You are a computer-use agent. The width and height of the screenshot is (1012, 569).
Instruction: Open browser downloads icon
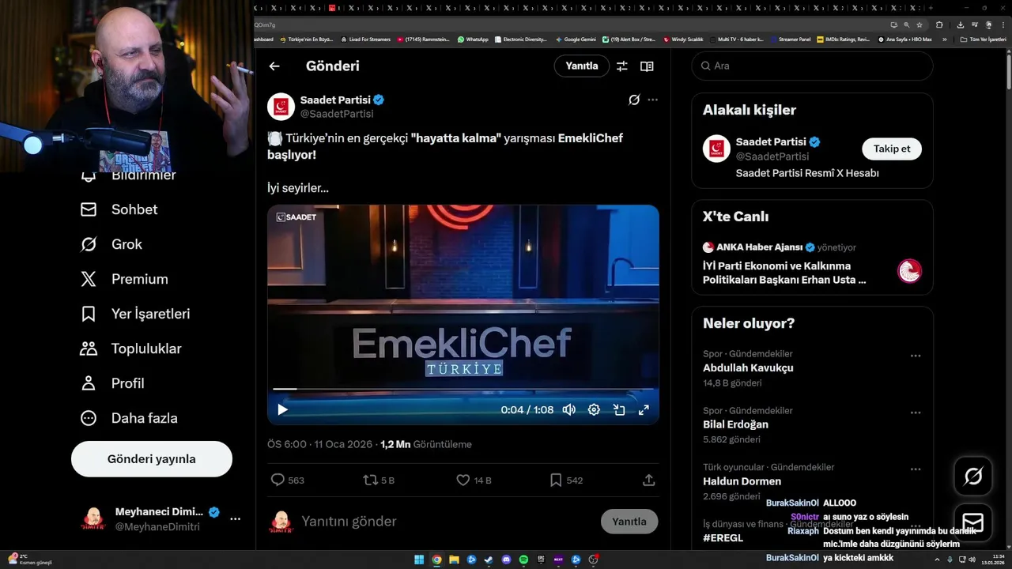pyautogui.click(x=961, y=24)
